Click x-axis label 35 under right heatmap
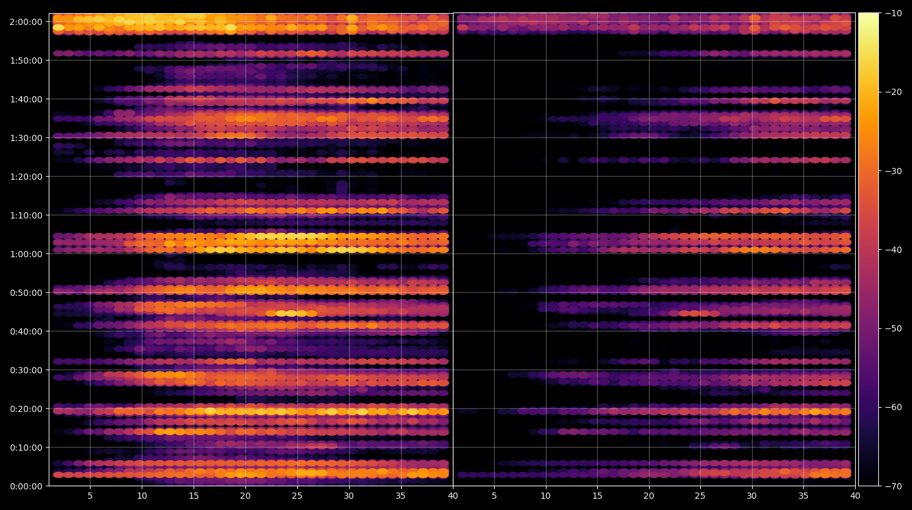Viewport: 912px width, 510px height. tap(803, 496)
